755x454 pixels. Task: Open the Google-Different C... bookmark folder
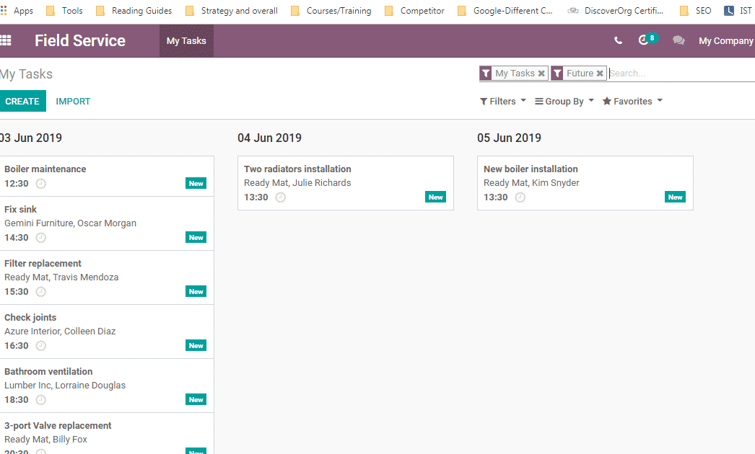point(505,11)
